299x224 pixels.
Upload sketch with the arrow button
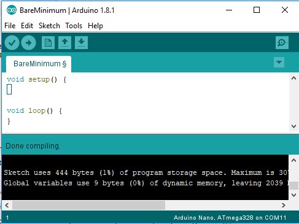[29, 42]
